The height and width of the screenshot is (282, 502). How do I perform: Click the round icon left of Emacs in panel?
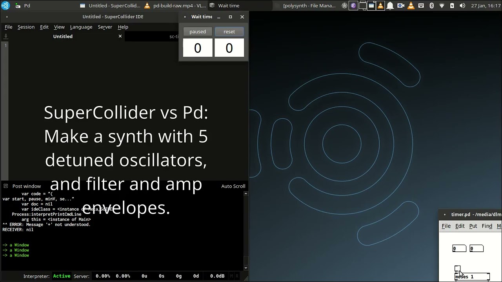[x=344, y=5]
